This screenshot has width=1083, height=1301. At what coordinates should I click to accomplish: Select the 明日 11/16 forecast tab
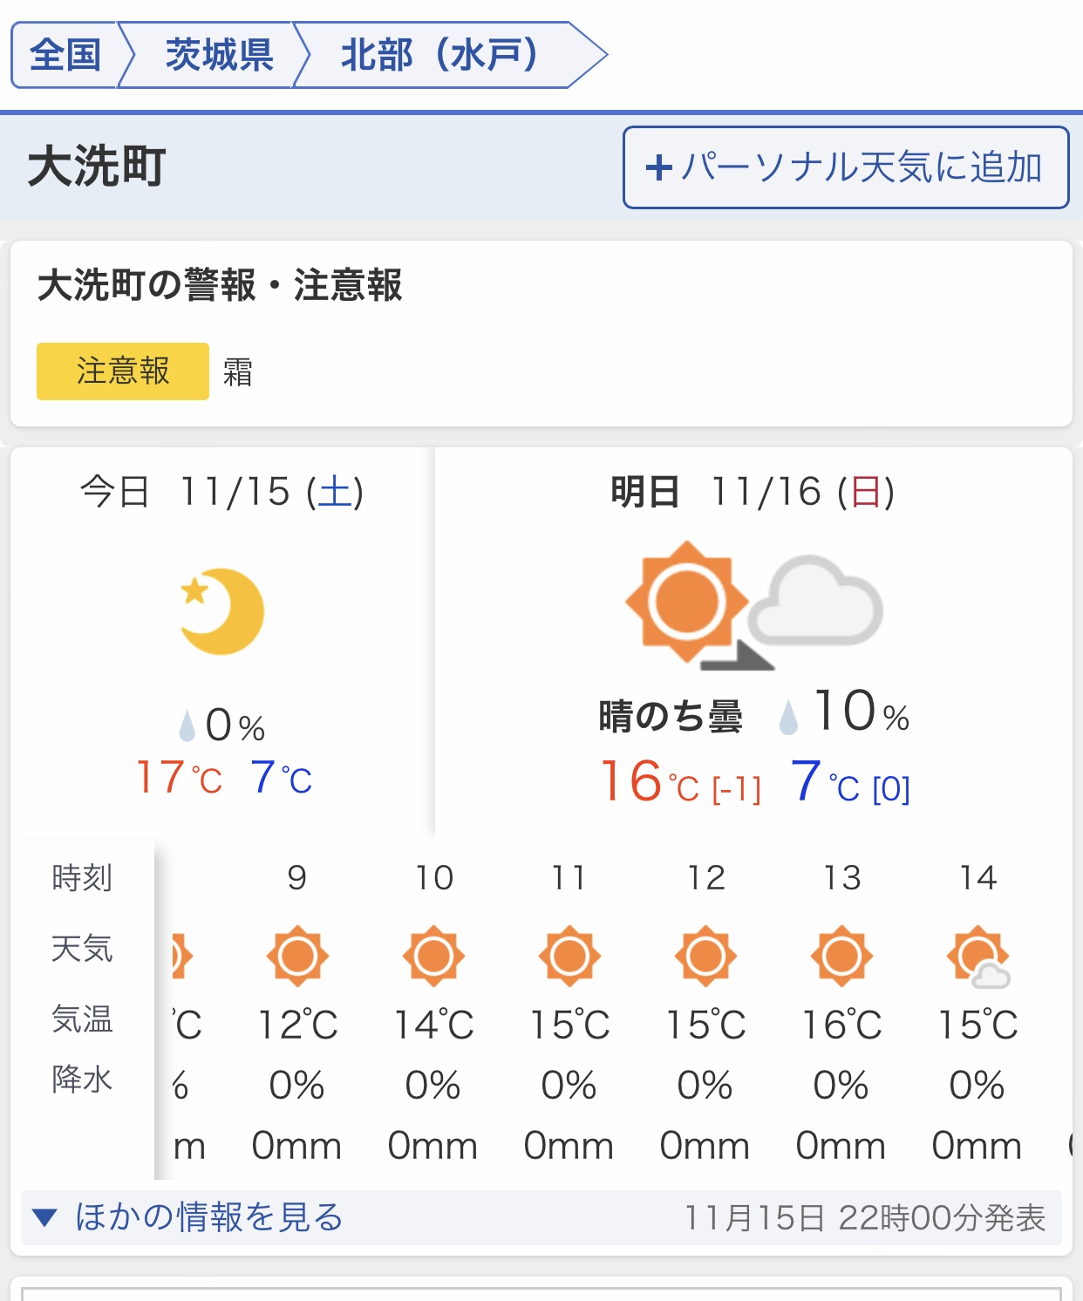[x=753, y=492]
